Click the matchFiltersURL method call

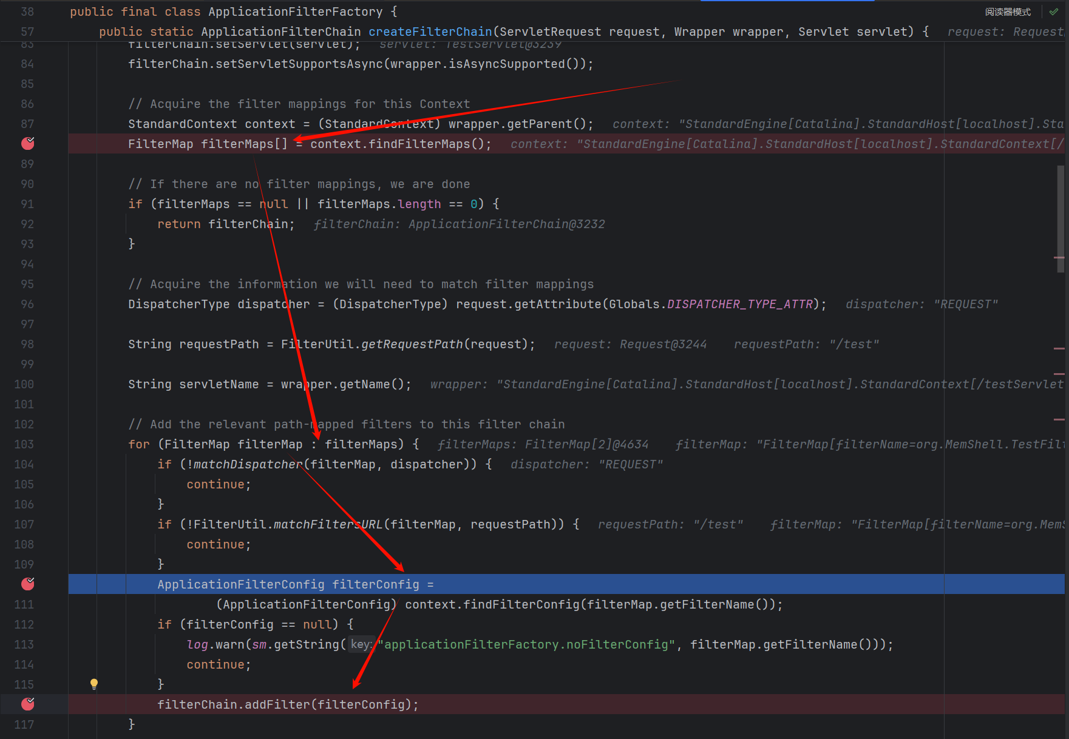coord(328,524)
